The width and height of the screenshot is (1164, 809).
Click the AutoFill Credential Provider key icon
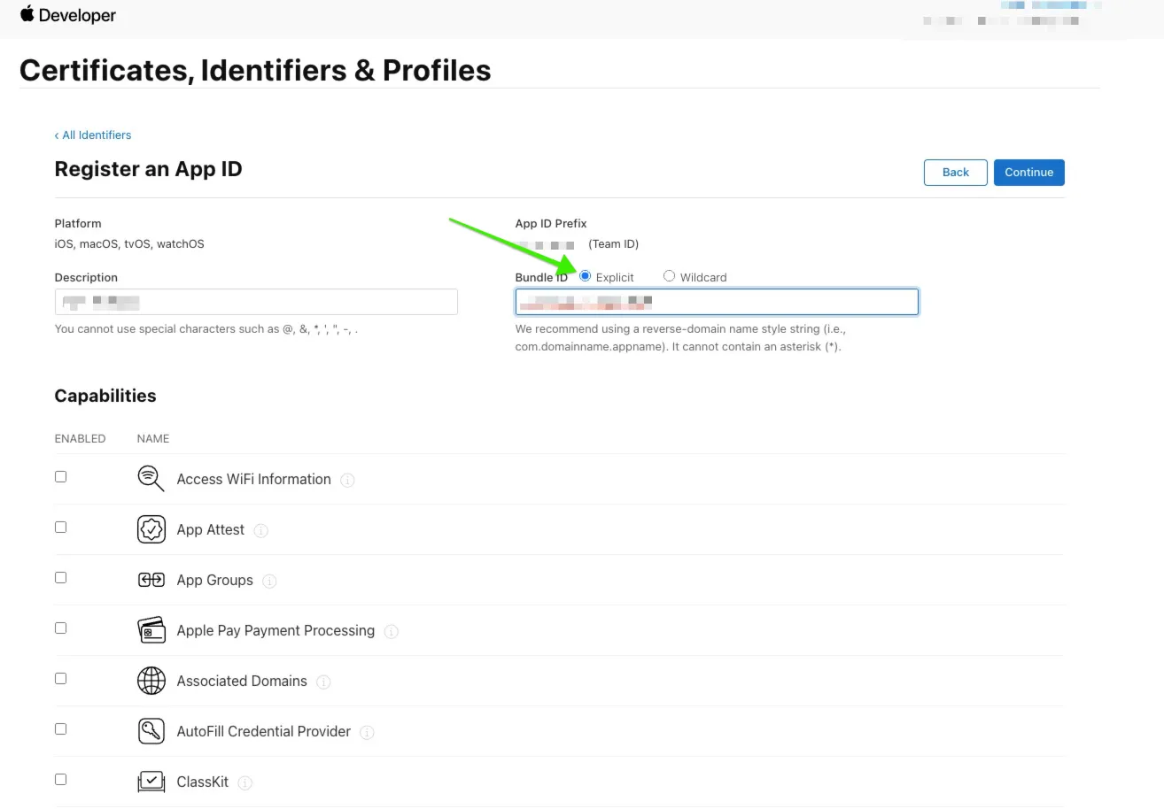click(x=151, y=731)
